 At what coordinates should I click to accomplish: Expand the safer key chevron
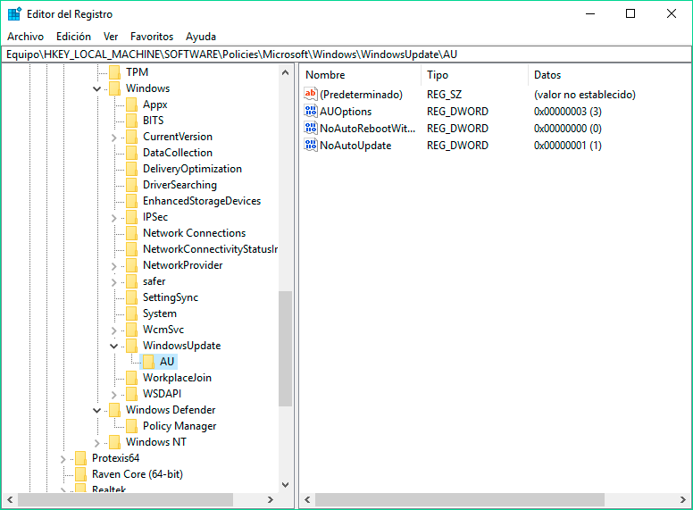(x=113, y=282)
